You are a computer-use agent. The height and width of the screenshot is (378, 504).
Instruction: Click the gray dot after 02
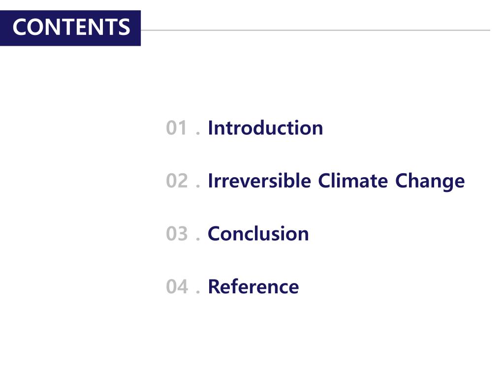pyautogui.click(x=198, y=186)
